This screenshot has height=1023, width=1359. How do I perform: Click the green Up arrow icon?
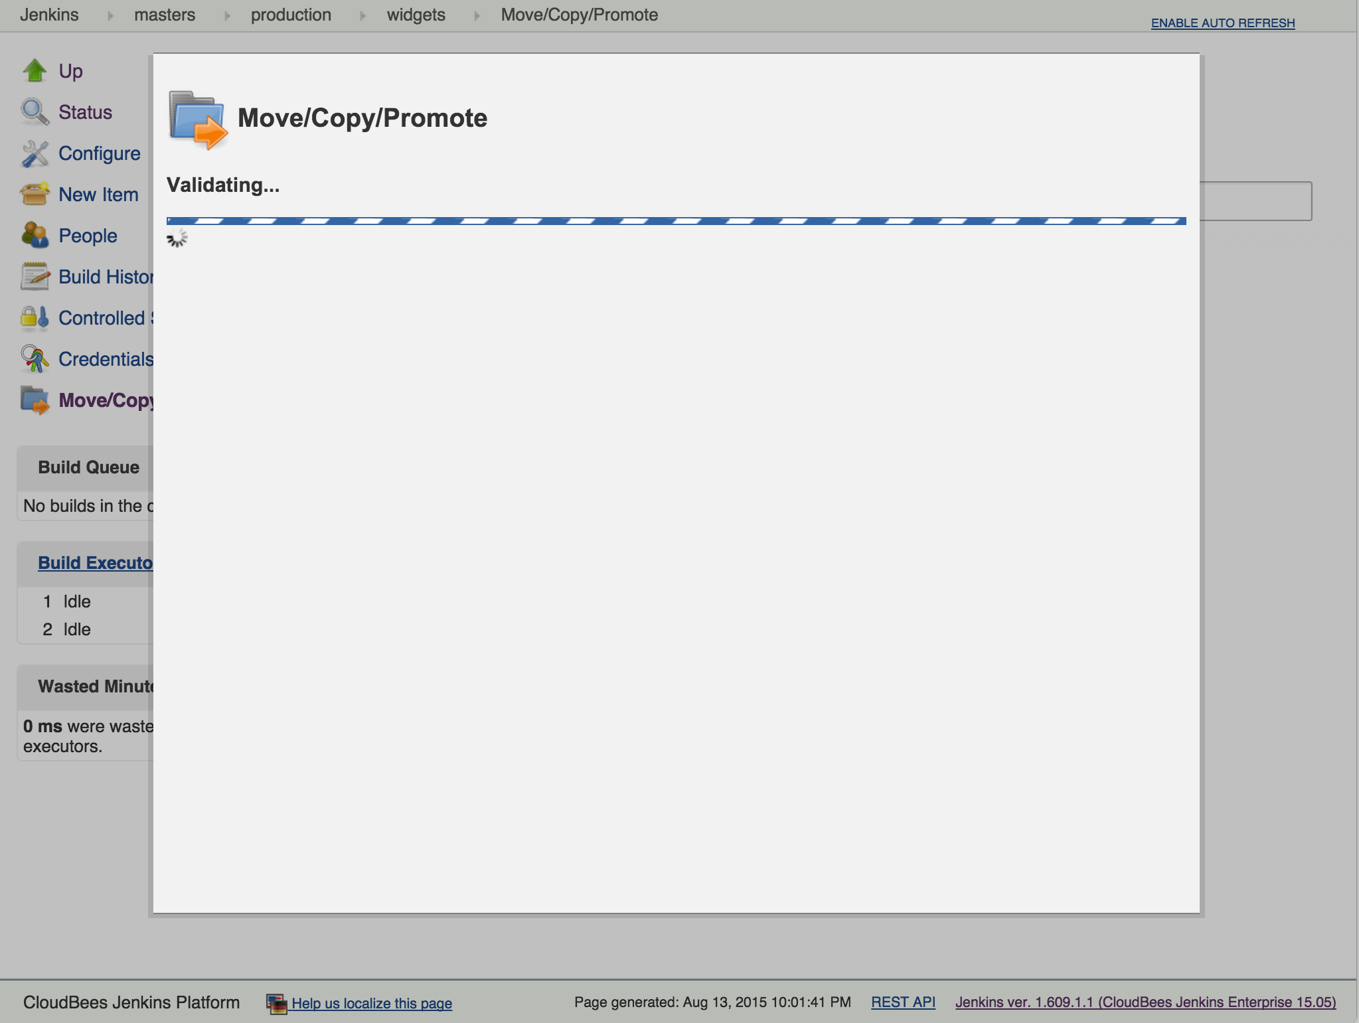click(35, 70)
